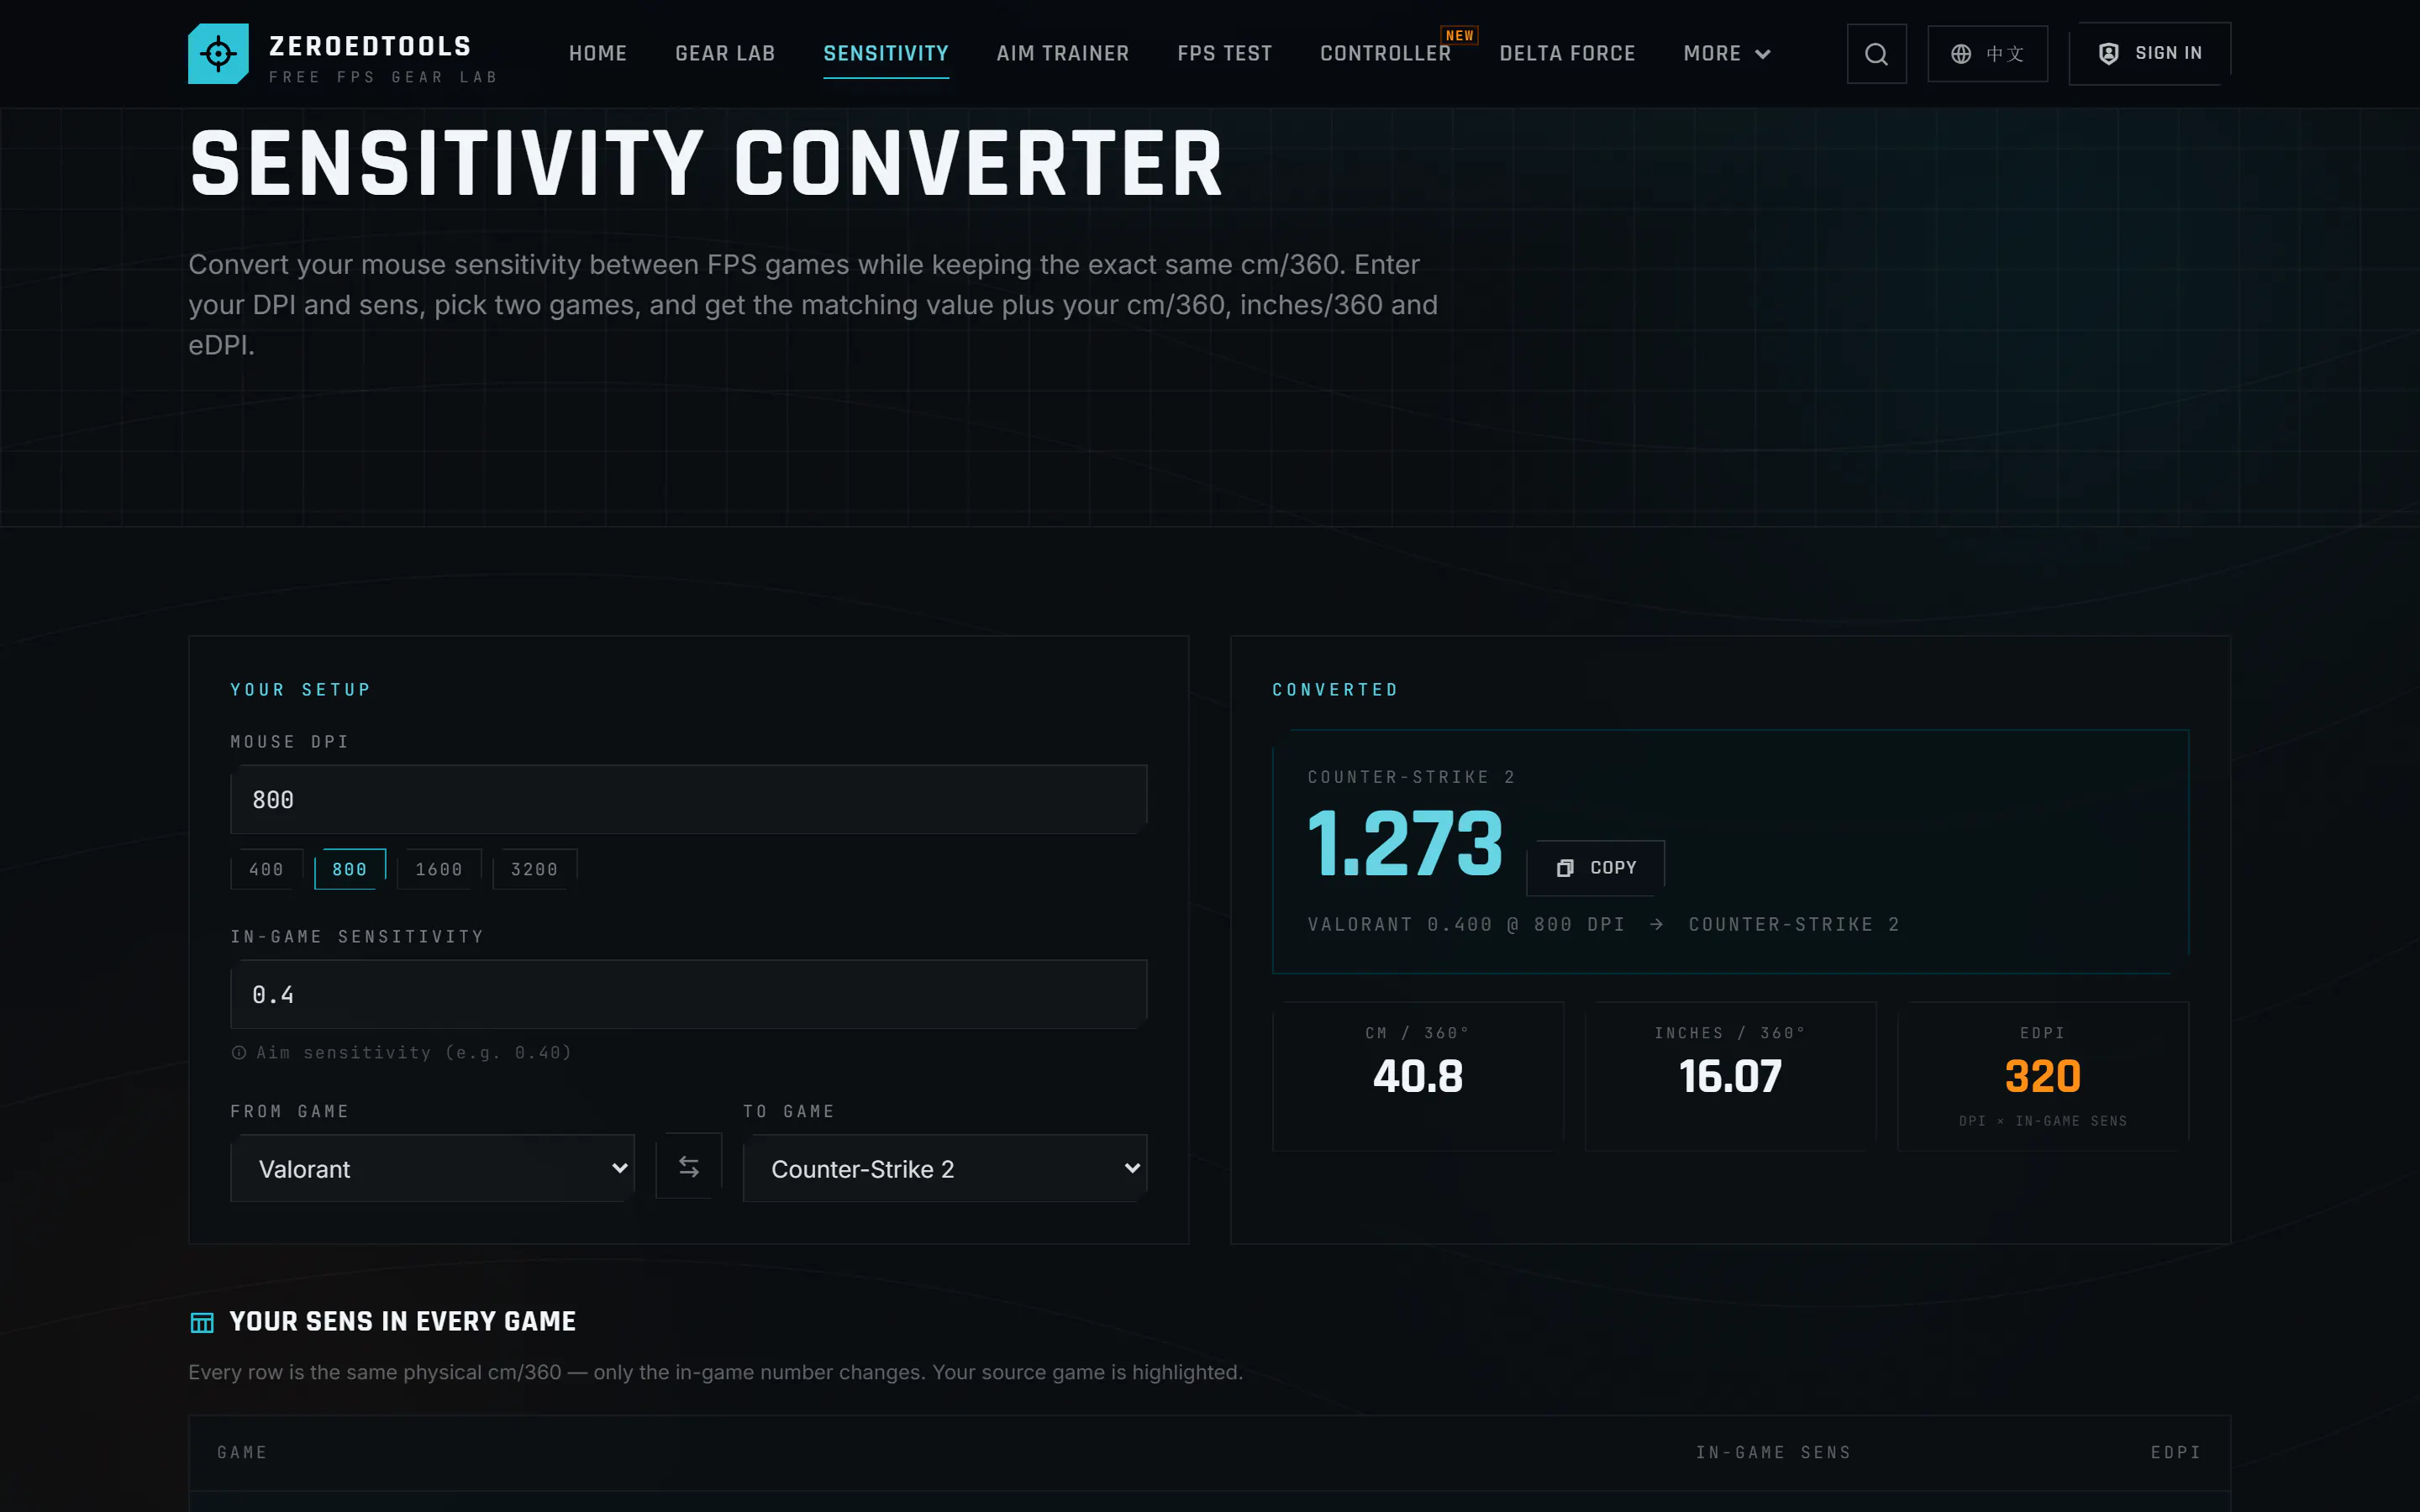This screenshot has width=2420, height=1512.
Task: Open the Controller page marked NEW
Action: click(x=1385, y=54)
